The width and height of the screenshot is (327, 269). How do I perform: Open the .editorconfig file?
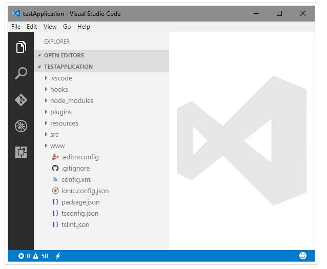(80, 157)
